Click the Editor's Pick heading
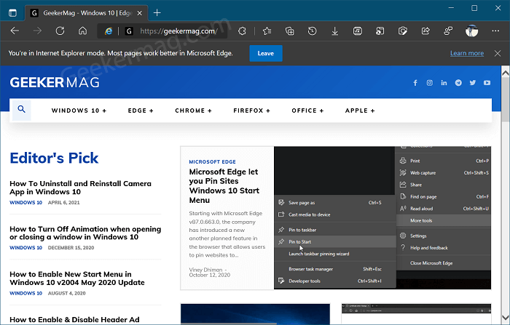This screenshot has height=325, width=510. [x=54, y=158]
